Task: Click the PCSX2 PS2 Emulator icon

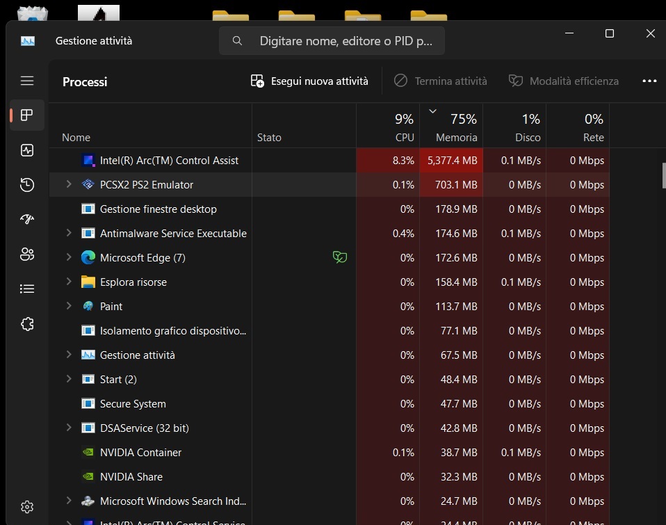Action: [x=88, y=184]
